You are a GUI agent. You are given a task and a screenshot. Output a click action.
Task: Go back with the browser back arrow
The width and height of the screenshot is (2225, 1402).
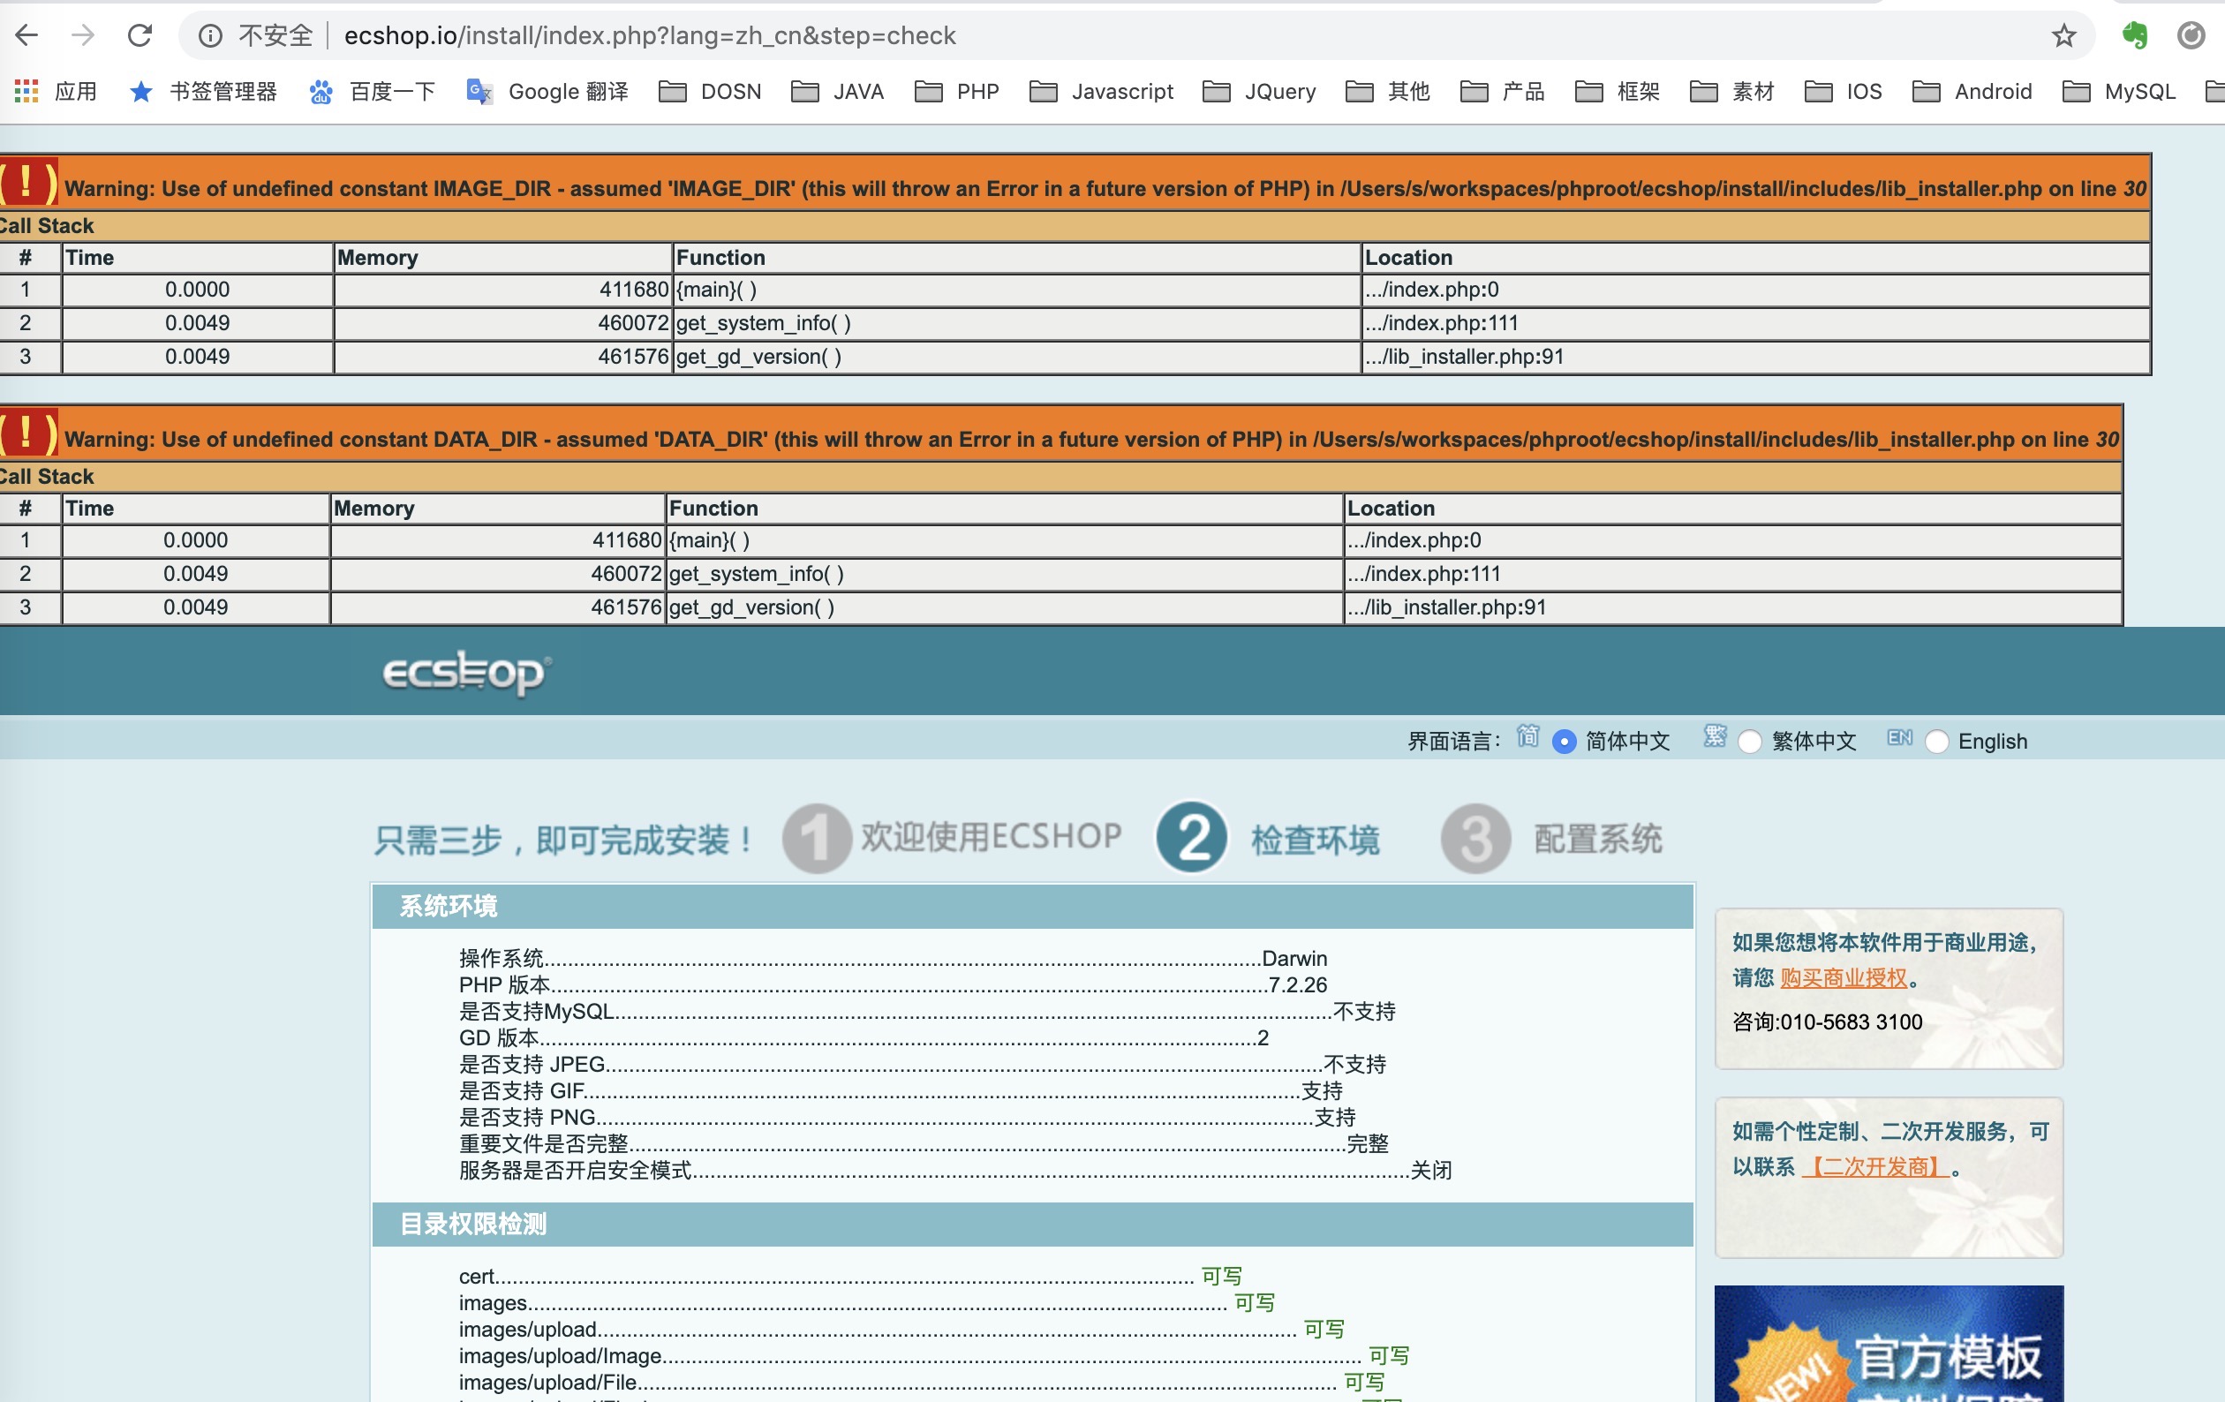point(26,35)
